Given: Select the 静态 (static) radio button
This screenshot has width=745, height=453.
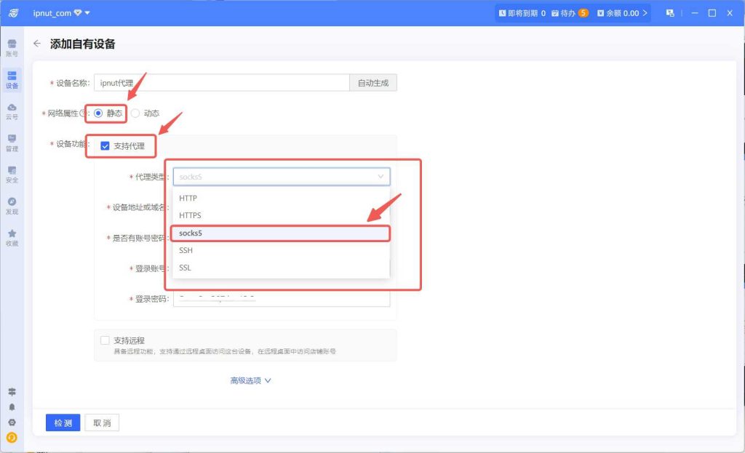Looking at the screenshot, I should tap(98, 113).
